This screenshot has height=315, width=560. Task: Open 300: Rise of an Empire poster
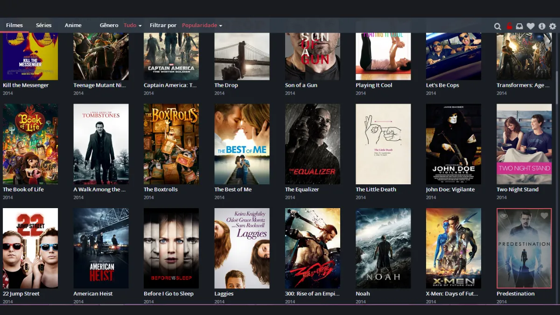313,248
